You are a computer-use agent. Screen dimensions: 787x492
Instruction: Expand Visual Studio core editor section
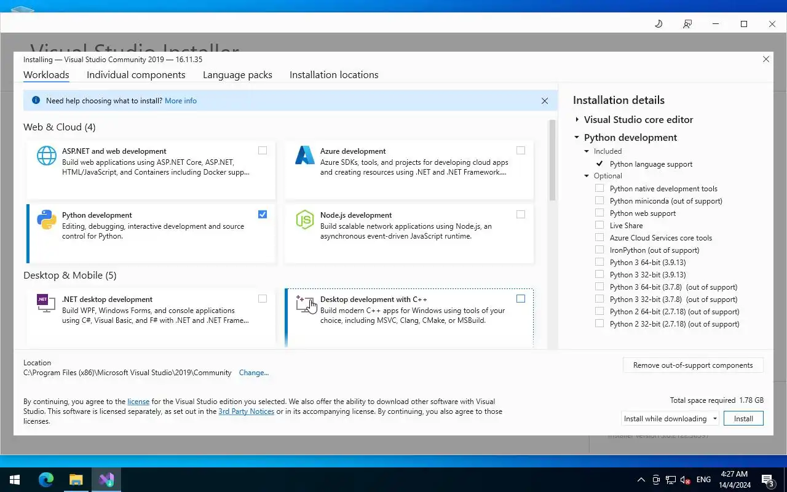(577, 120)
